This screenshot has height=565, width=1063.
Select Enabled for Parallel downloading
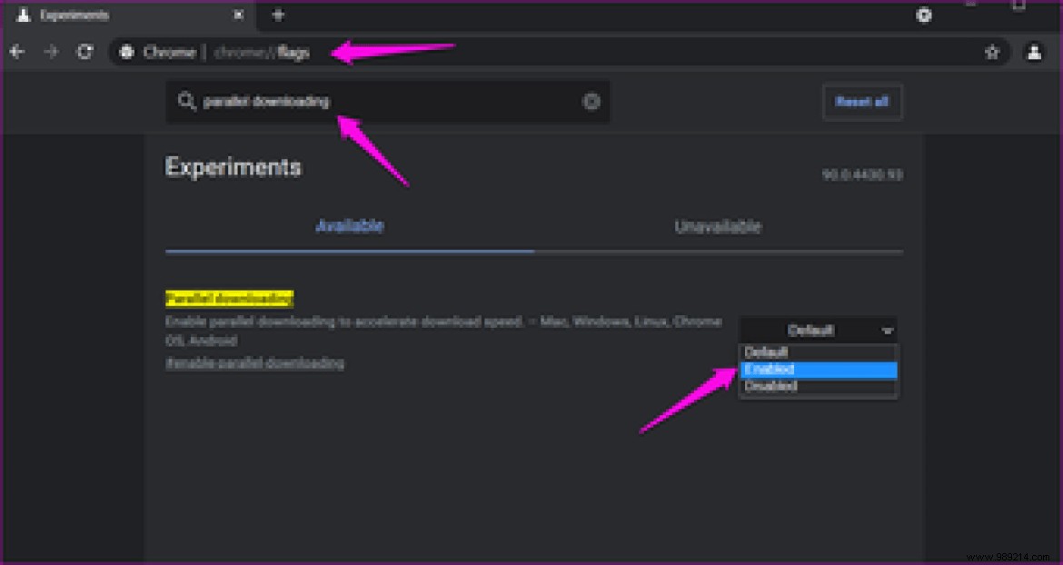point(817,370)
